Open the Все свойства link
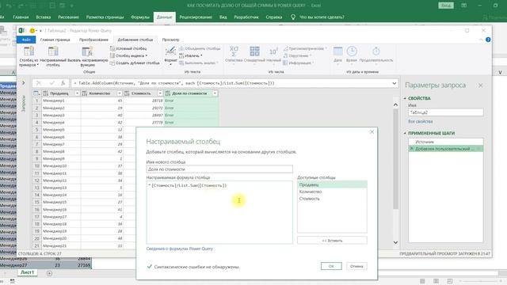This screenshot has width=507, height=285. click(x=421, y=121)
